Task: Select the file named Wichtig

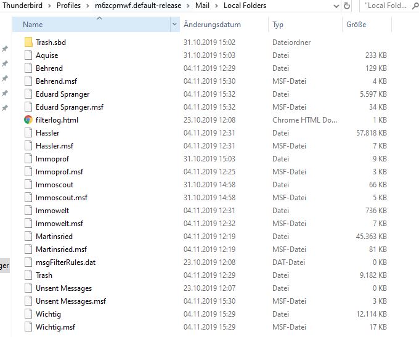Action: point(48,314)
